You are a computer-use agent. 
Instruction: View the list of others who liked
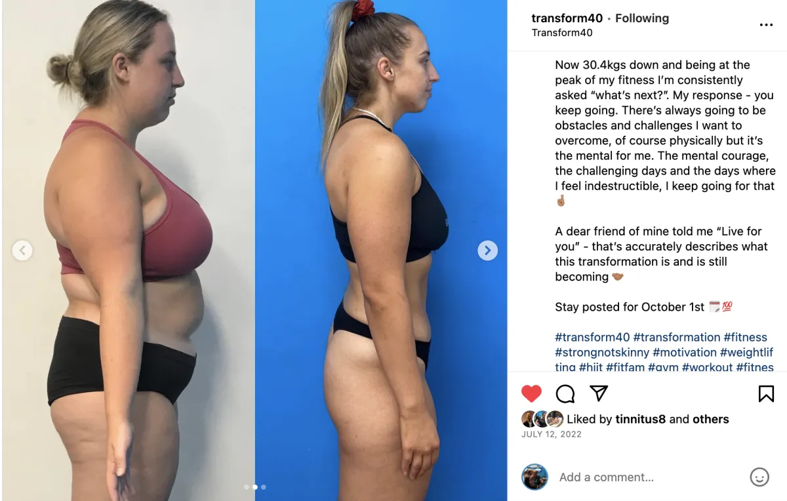pyautogui.click(x=711, y=419)
